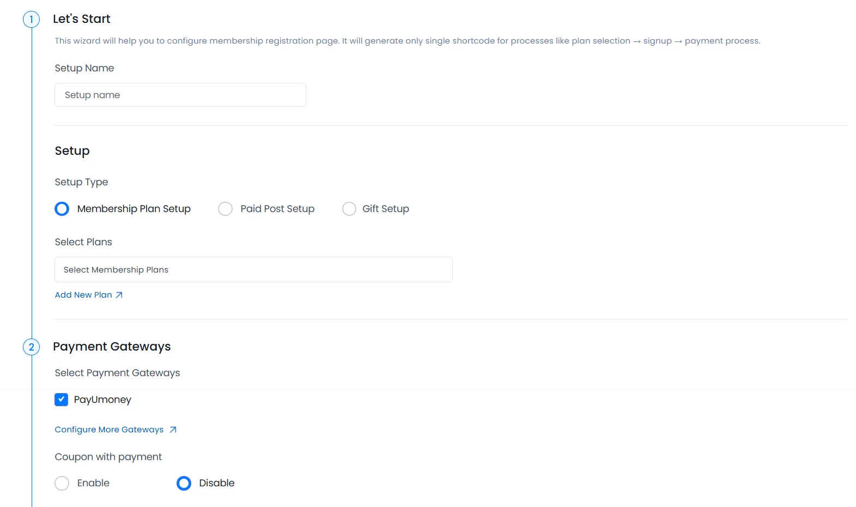Click the Select Plans field placeholder text
The image size is (856, 507).
[116, 269]
